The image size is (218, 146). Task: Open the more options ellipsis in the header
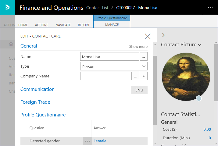click(x=210, y=7)
